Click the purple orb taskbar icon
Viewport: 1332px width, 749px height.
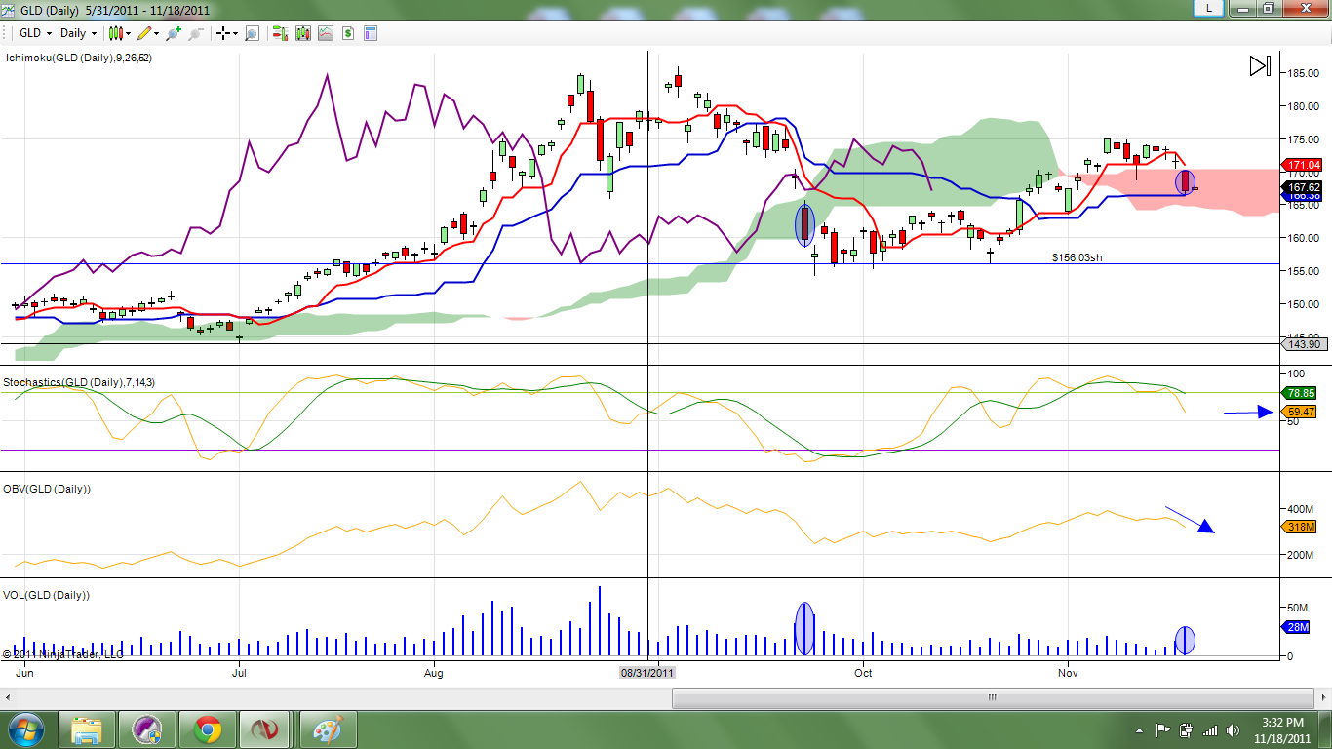[147, 729]
